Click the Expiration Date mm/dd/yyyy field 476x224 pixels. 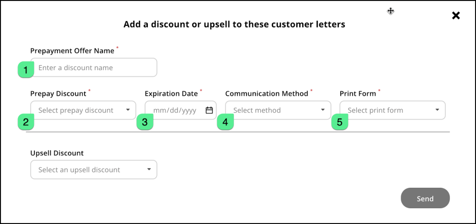pyautogui.click(x=175, y=111)
